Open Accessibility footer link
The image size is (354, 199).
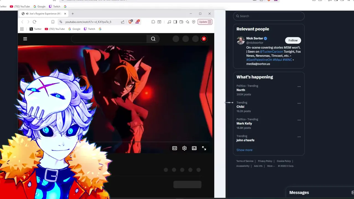pos(243,166)
